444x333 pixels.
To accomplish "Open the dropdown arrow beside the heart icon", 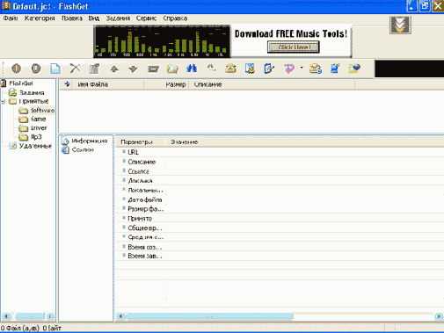I will 302,68.
